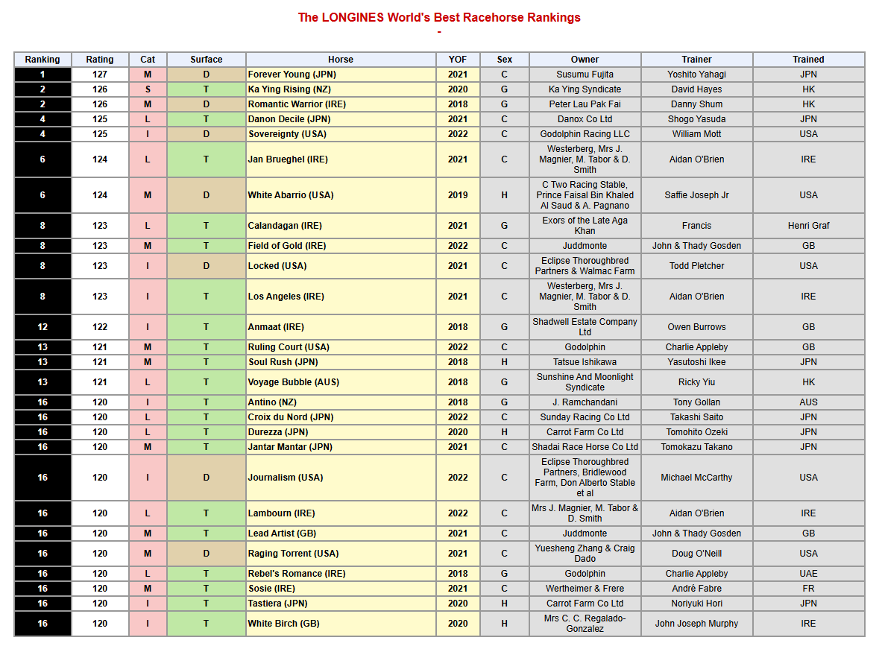Click the rating 127 cell

click(x=100, y=75)
